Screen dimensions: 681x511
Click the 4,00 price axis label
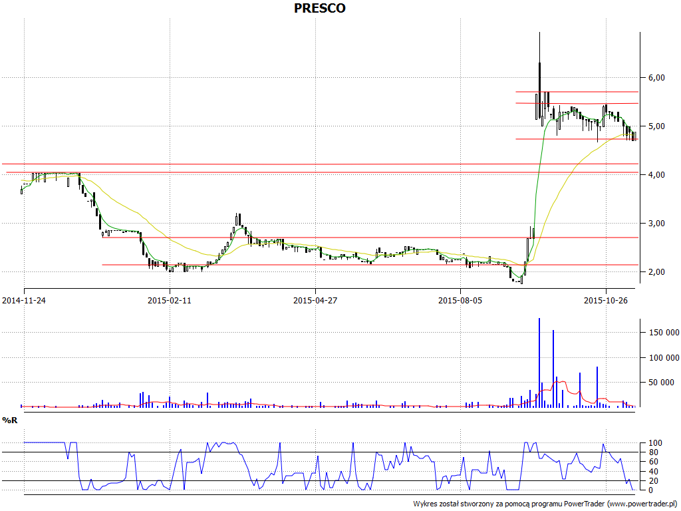(656, 175)
